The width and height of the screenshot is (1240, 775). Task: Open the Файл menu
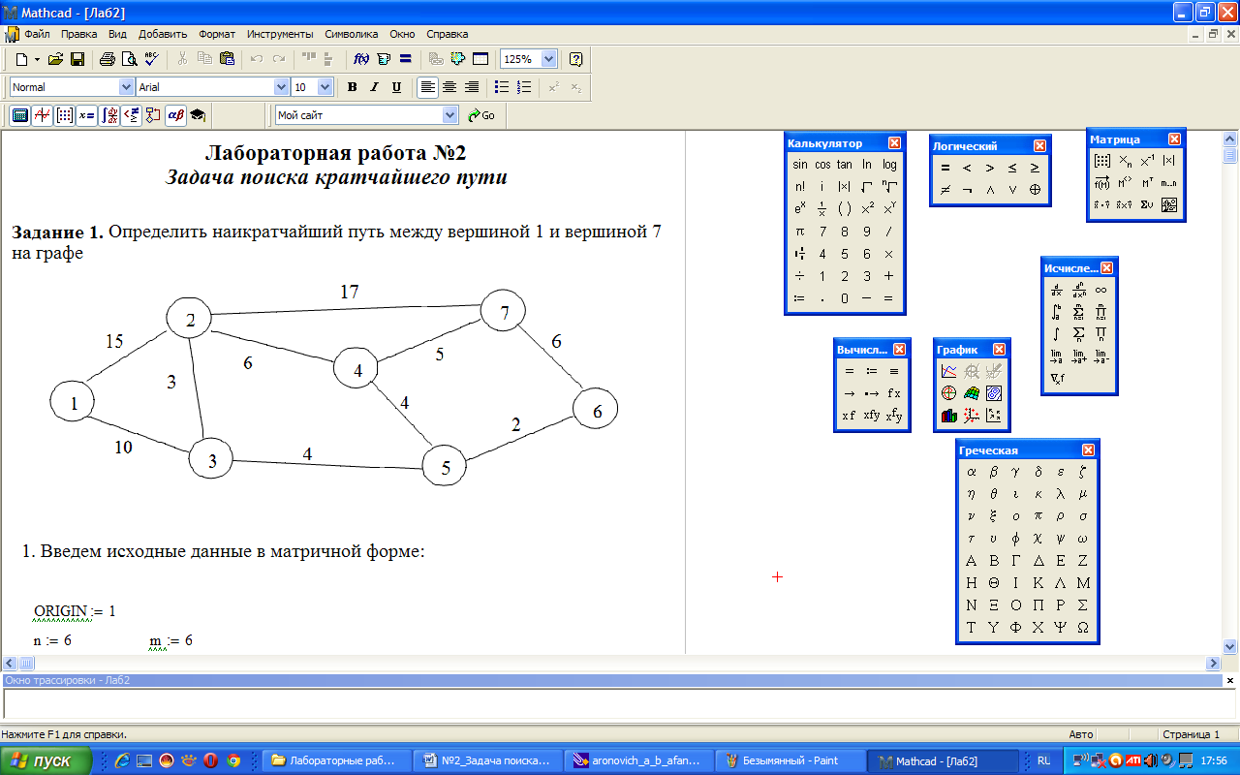pyautogui.click(x=36, y=34)
